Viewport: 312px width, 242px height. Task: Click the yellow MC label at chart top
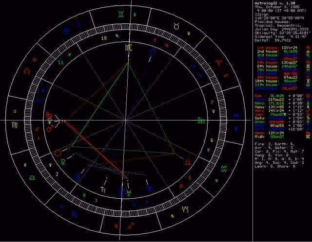click(x=129, y=48)
